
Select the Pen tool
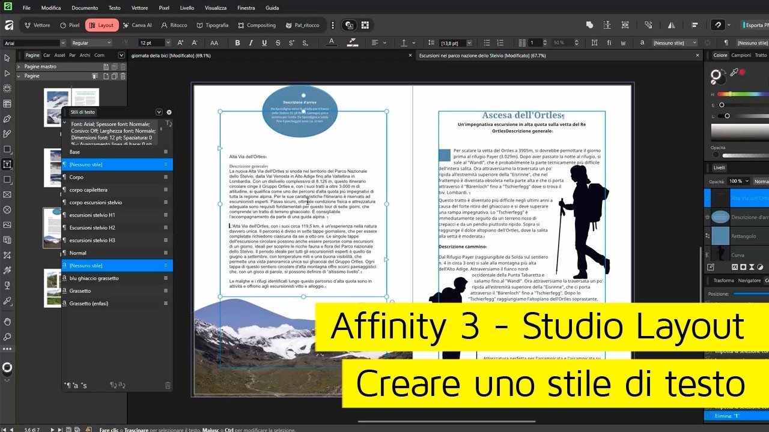pos(7,119)
